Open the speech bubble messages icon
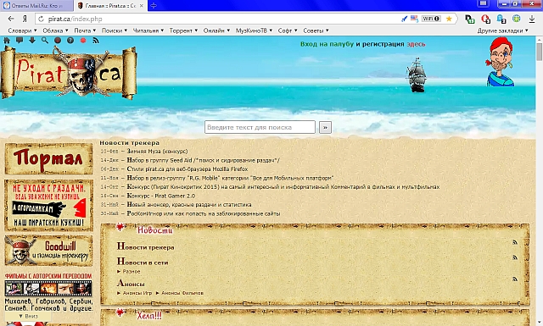The image size is (543, 326). point(20,41)
